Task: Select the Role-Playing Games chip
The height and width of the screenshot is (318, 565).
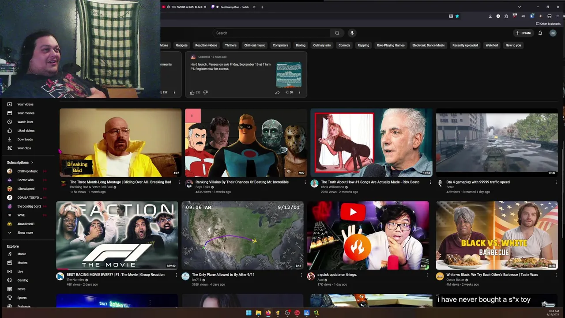Action: coord(391,45)
